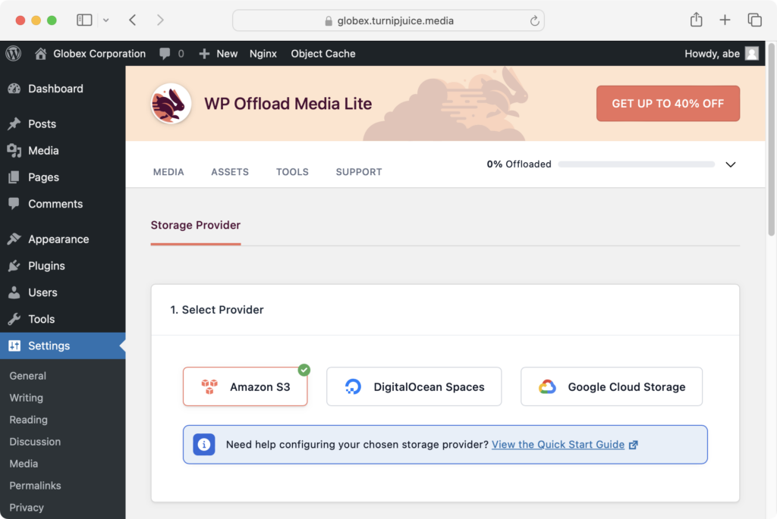
Task: Keep Amazon S3 selected as provider
Action: tap(245, 386)
